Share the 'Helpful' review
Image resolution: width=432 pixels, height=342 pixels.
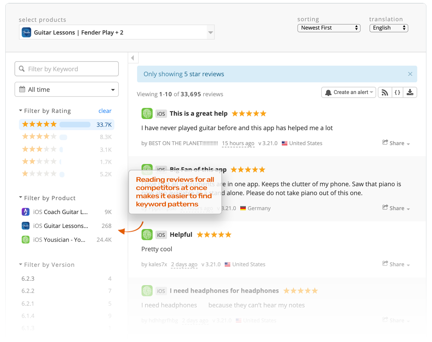point(396,264)
